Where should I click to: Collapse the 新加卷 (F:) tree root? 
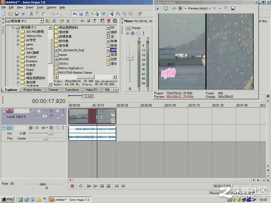[13, 27]
